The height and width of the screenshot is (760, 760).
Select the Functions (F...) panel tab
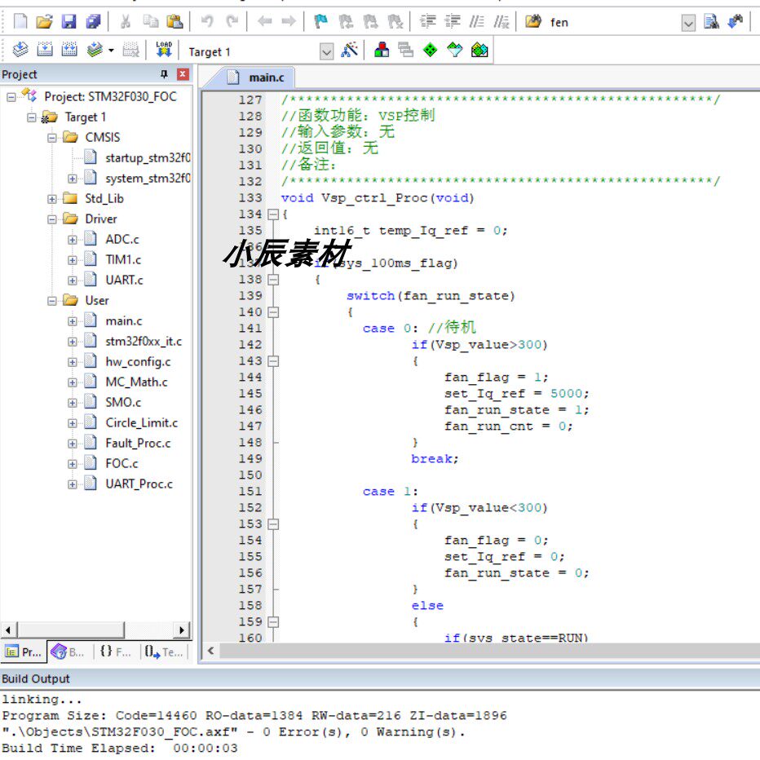(115, 652)
